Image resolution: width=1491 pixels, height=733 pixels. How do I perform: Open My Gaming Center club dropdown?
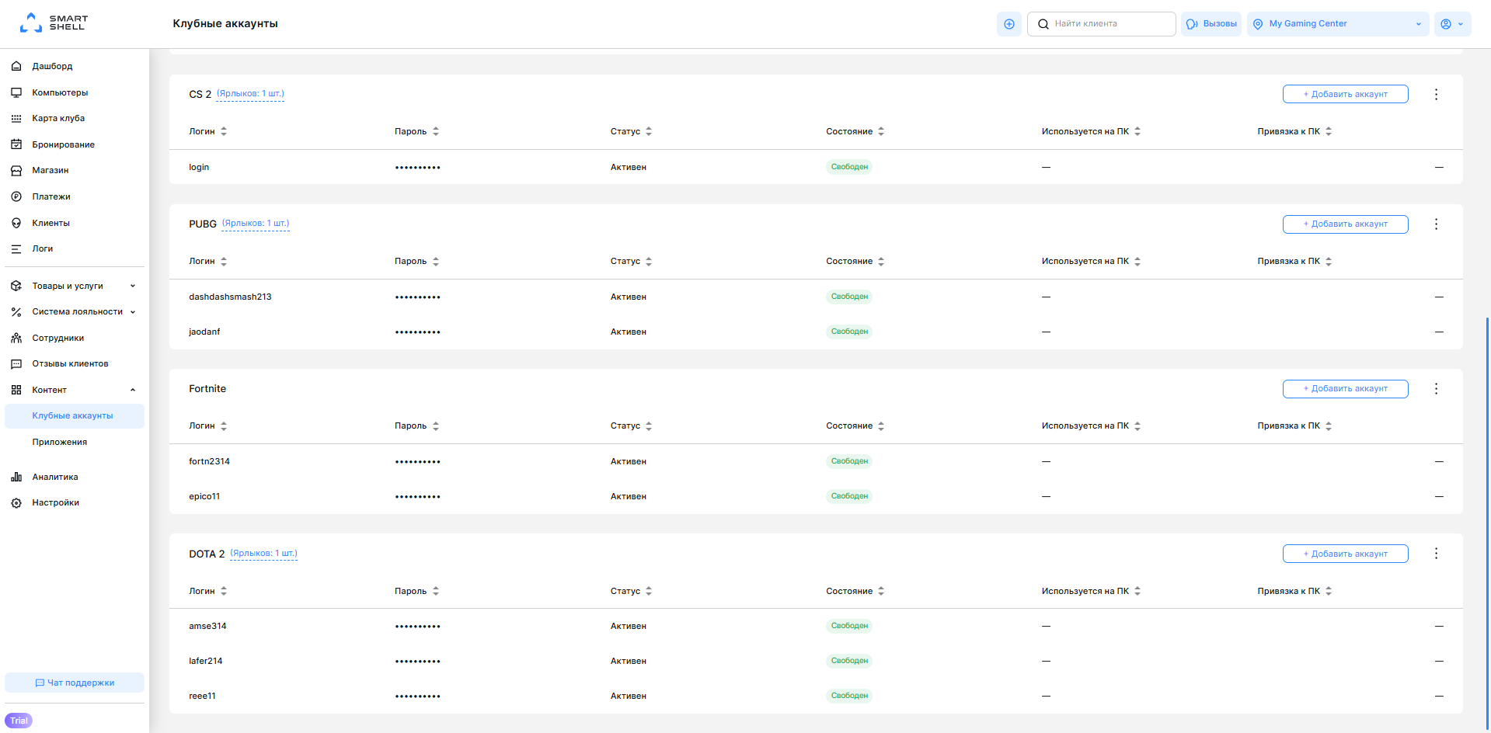pyautogui.click(x=1338, y=24)
